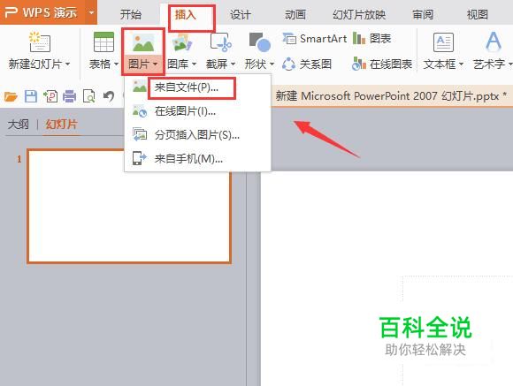The image size is (513, 386).
Task: Switch to the 幻灯片 slides pane tab
Action: 61,125
